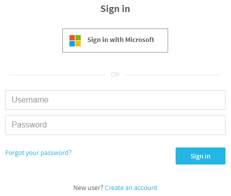Focus the Password input field
This screenshot has height=196, width=231.
coord(115,125)
